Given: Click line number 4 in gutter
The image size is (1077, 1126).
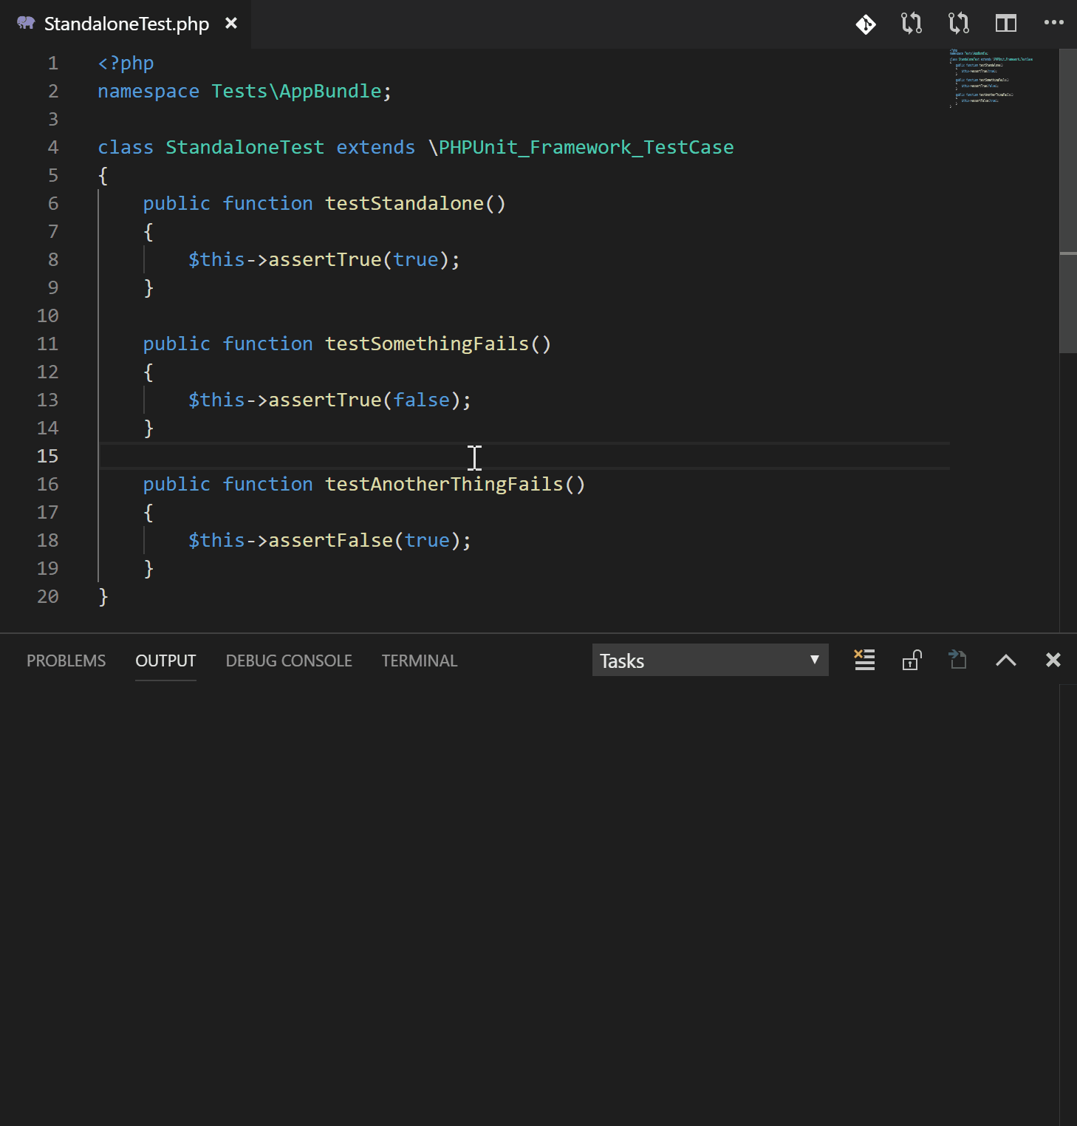Looking at the screenshot, I should [x=53, y=147].
